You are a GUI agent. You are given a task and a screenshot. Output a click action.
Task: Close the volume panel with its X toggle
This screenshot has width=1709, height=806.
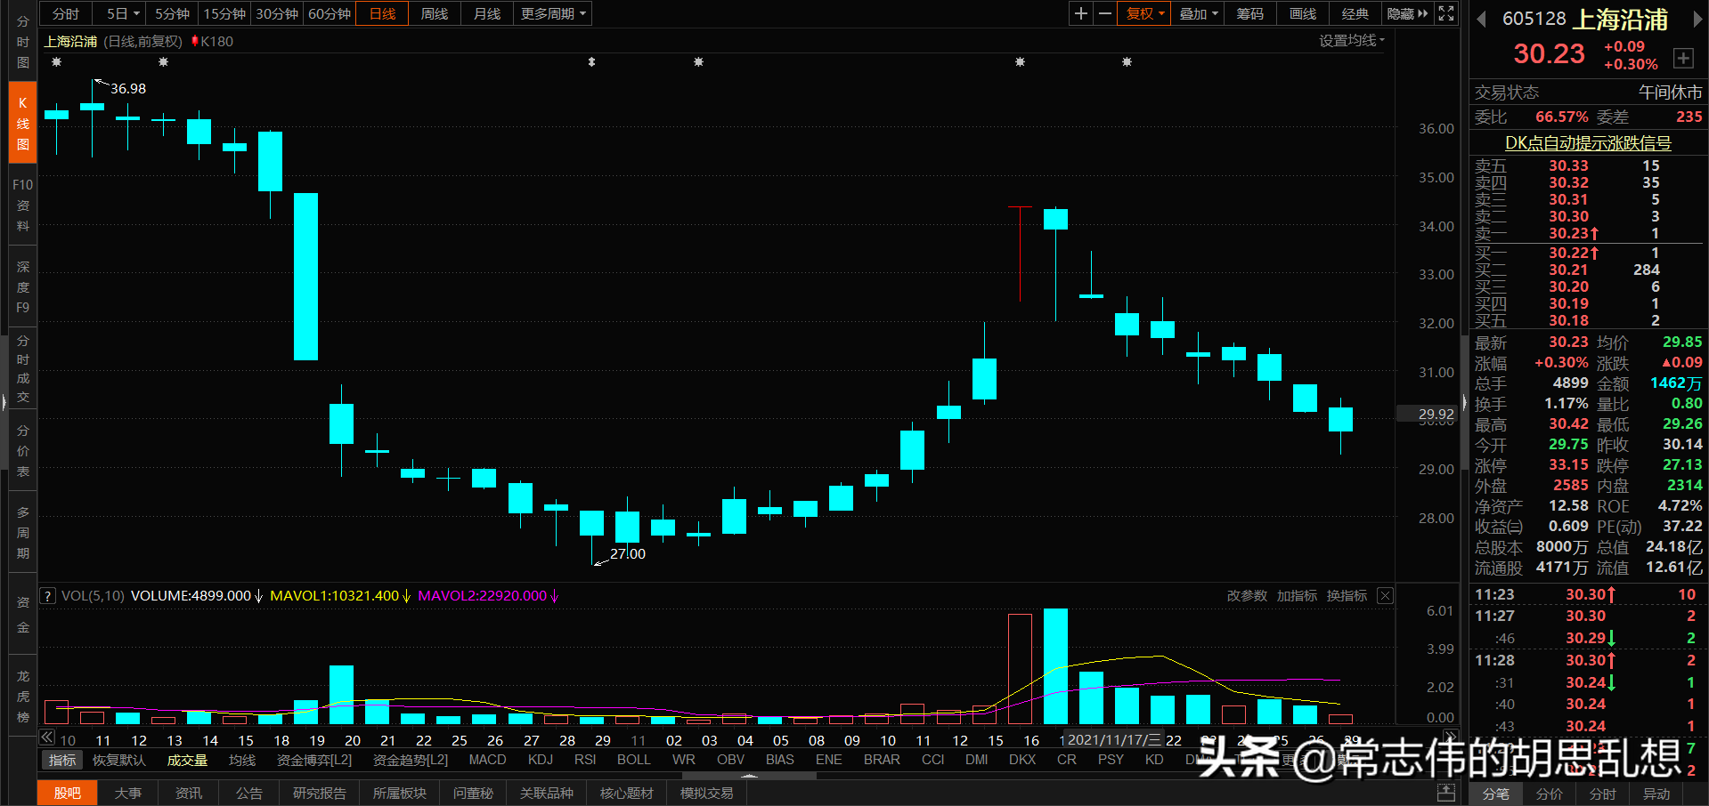1384,595
